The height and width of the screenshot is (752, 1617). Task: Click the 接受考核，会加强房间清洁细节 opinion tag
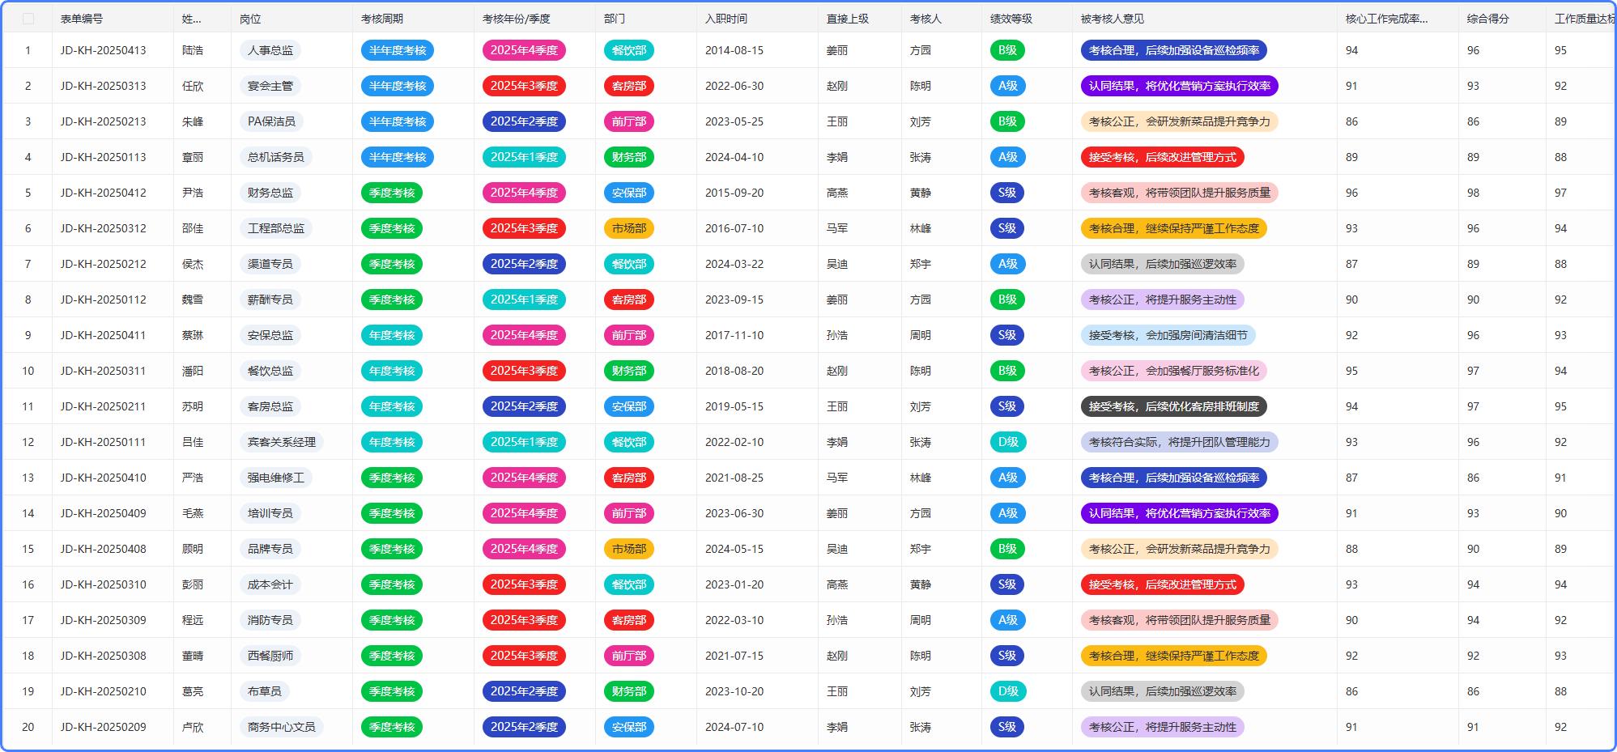click(1168, 335)
